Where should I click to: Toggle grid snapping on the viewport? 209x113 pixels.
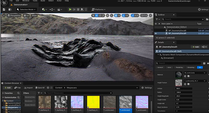(x=116, y=16)
